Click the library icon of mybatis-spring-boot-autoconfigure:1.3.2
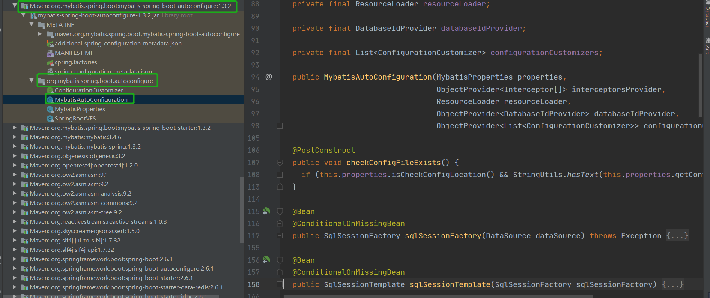Screen dimensions: 710x298 [x=25, y=6]
